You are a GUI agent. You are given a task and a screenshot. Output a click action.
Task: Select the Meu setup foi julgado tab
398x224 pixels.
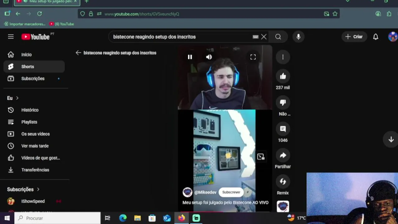[x=47, y=2]
